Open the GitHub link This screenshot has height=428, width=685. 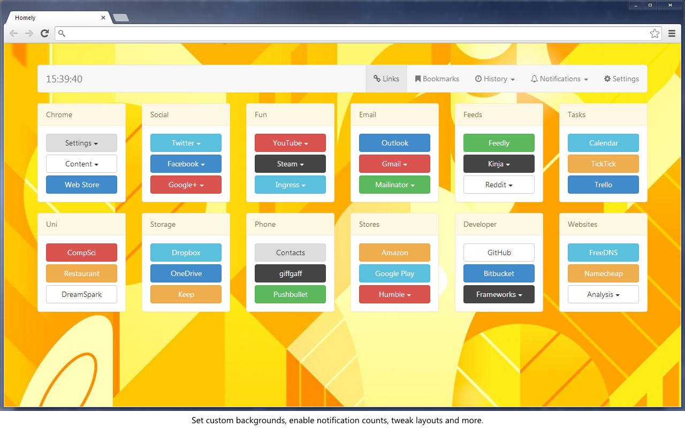499,253
